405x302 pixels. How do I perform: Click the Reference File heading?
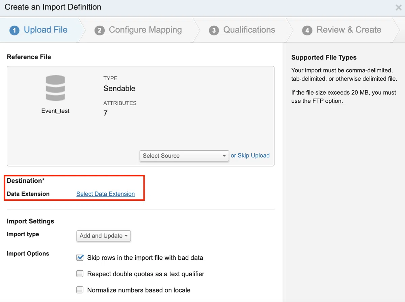[29, 57]
